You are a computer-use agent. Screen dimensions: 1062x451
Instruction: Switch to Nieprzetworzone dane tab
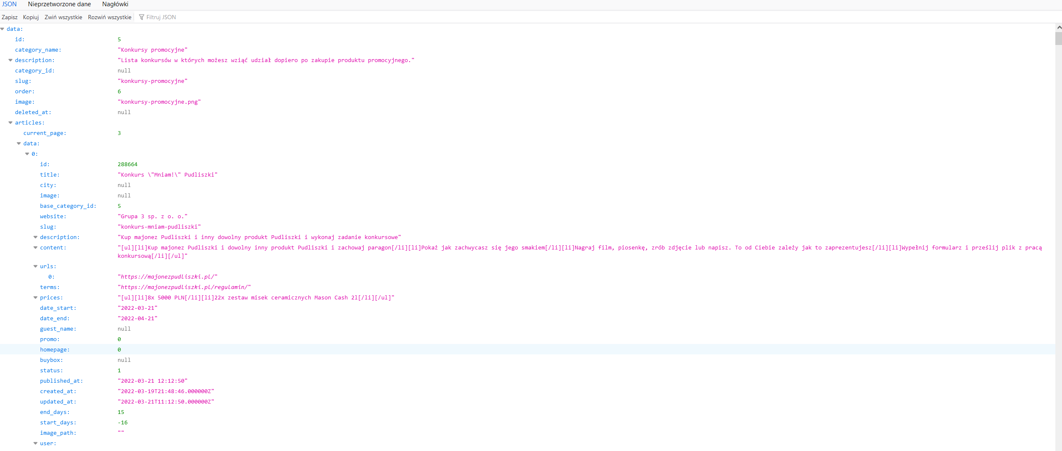tap(59, 4)
